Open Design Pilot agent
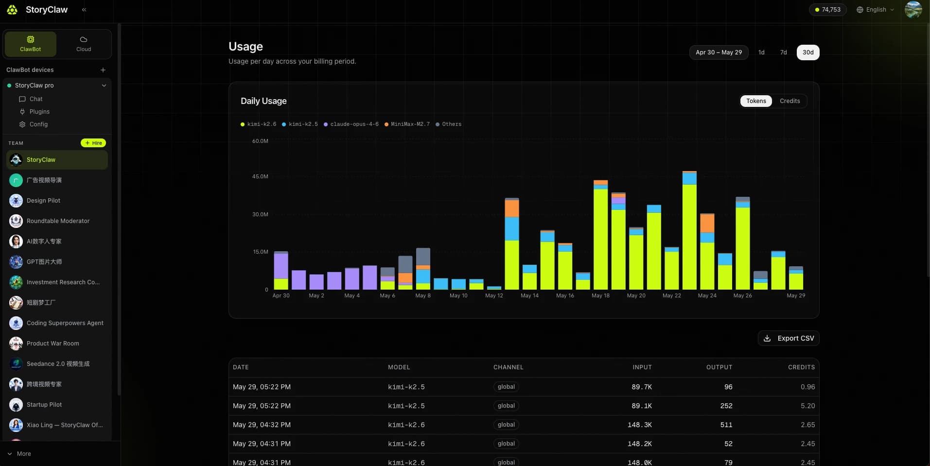The image size is (930, 466). [x=57, y=201]
